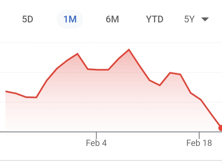Show the 6M chart range
The width and height of the screenshot is (222, 165).
point(112,19)
